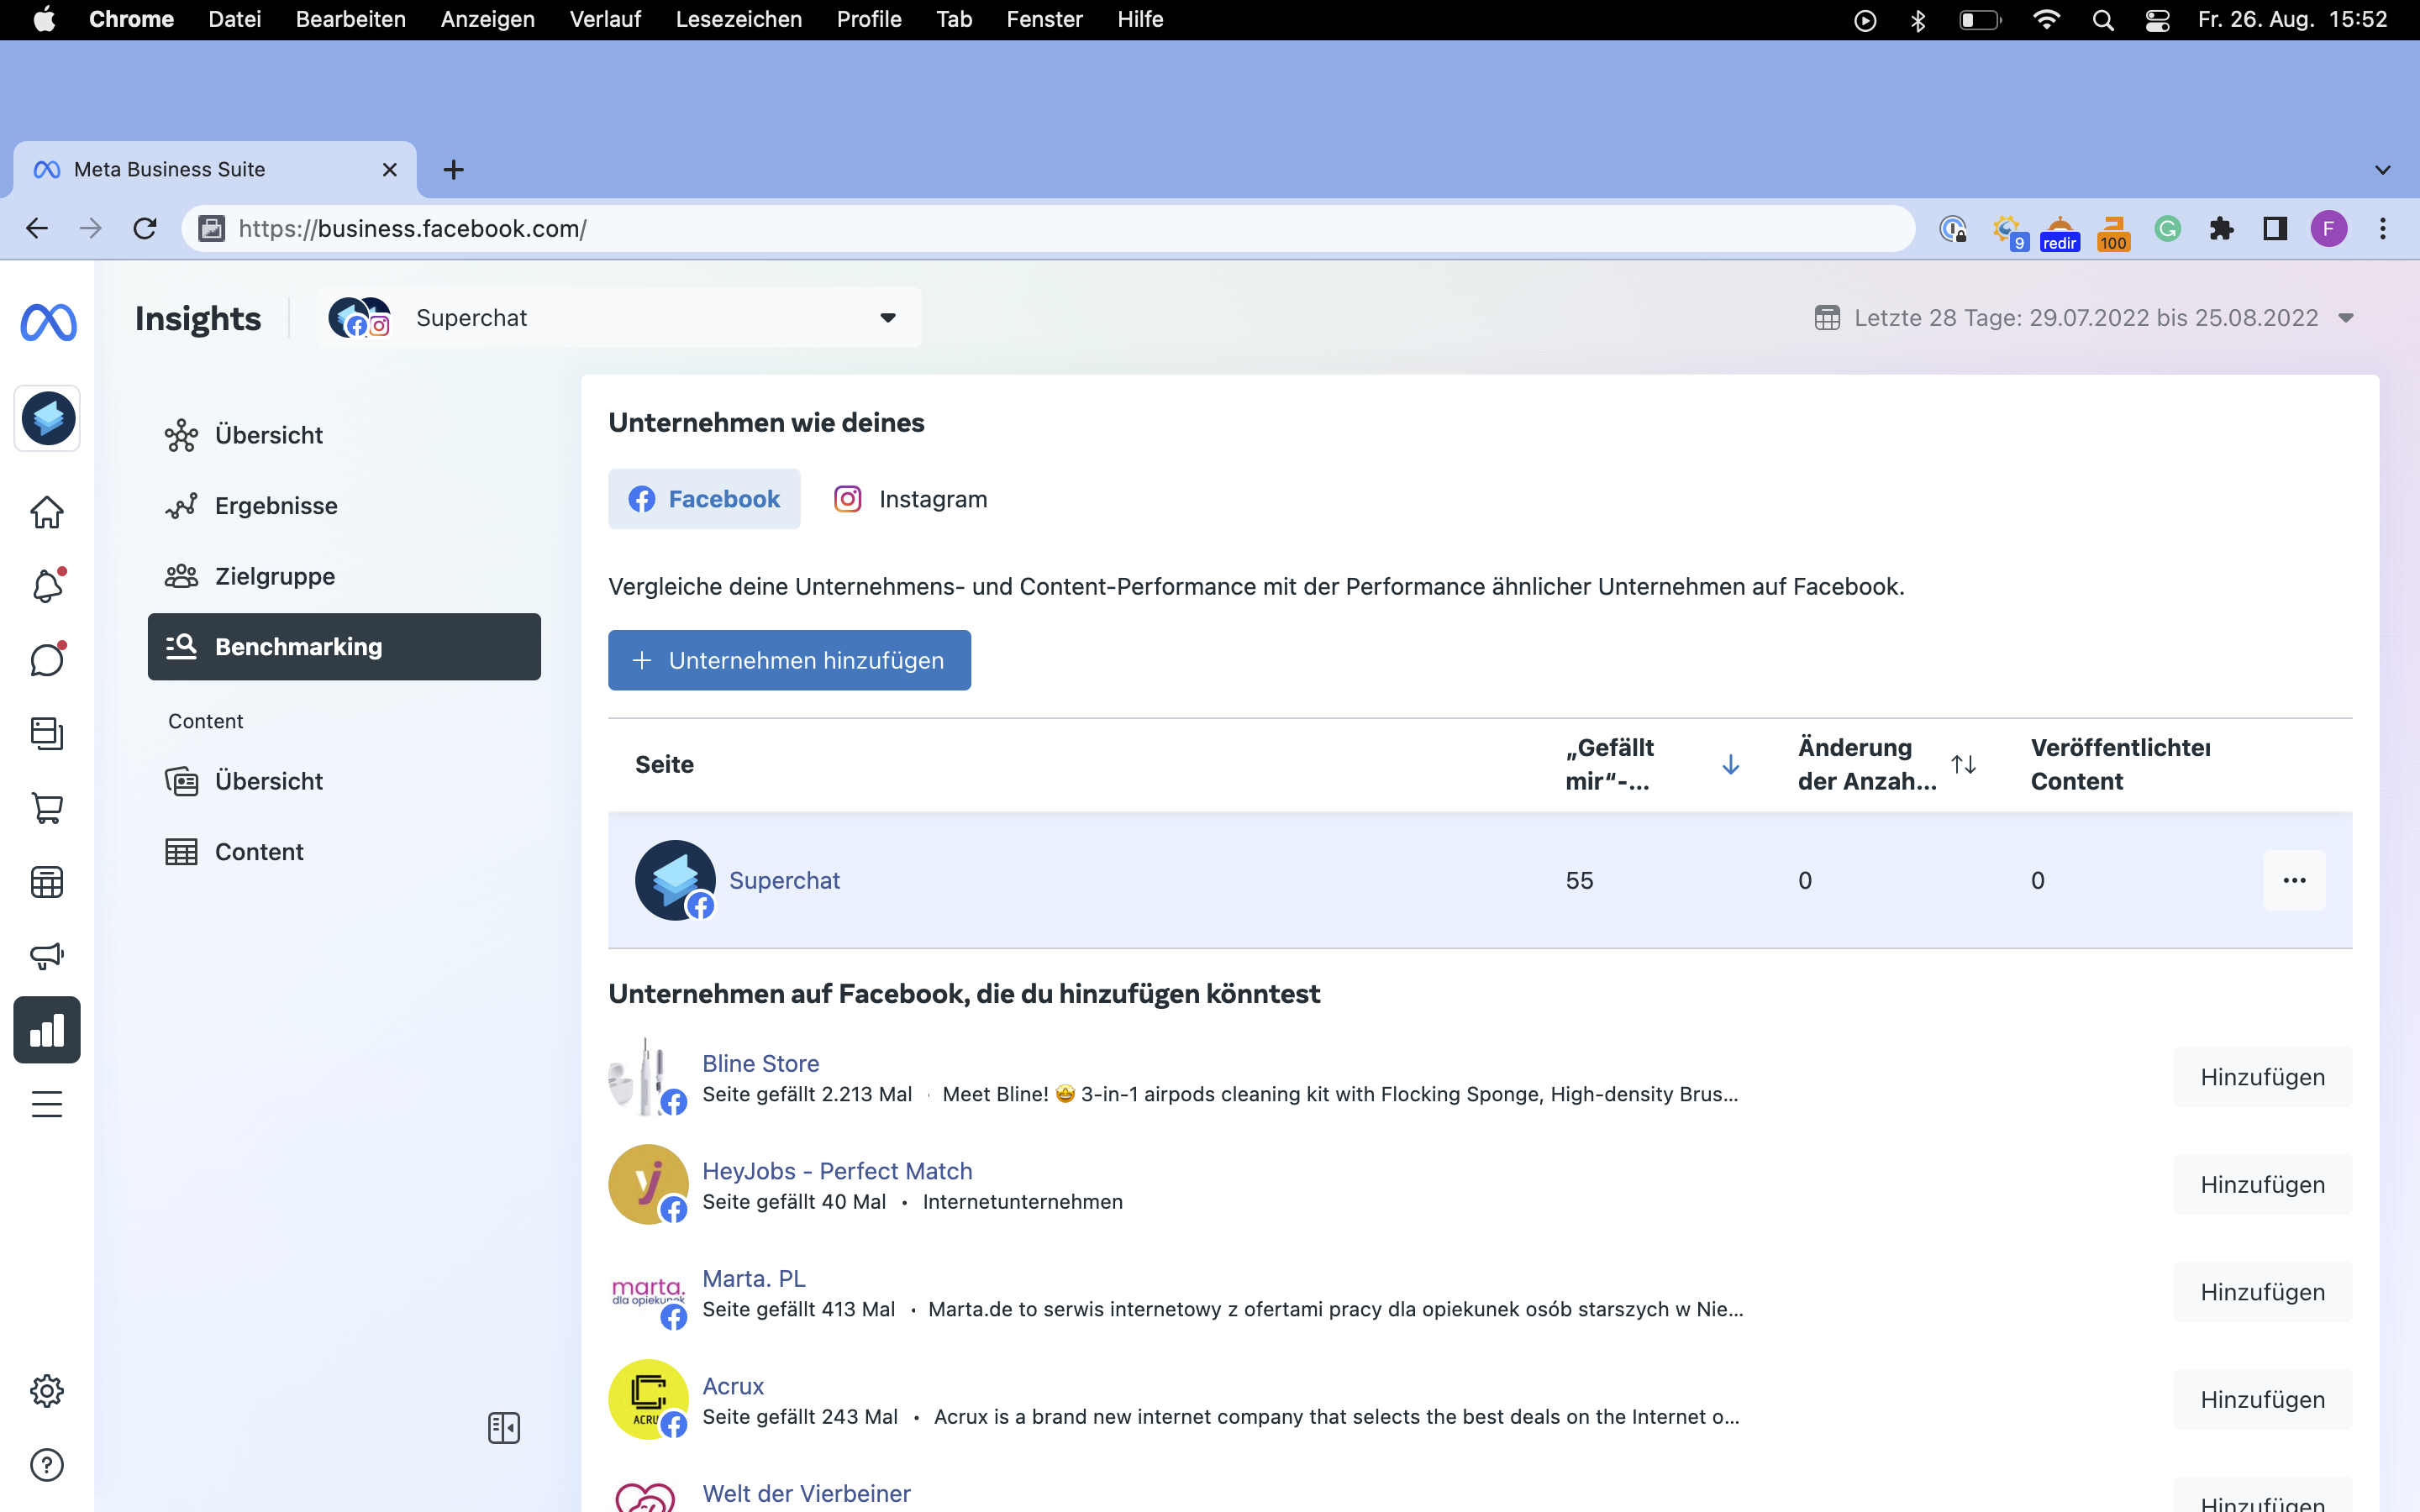Open the All tools hamburger menu
This screenshot has width=2420, height=1512.
[47, 1104]
